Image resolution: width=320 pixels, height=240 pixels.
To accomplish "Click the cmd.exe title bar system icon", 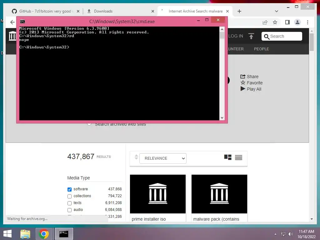I will 22,22.
